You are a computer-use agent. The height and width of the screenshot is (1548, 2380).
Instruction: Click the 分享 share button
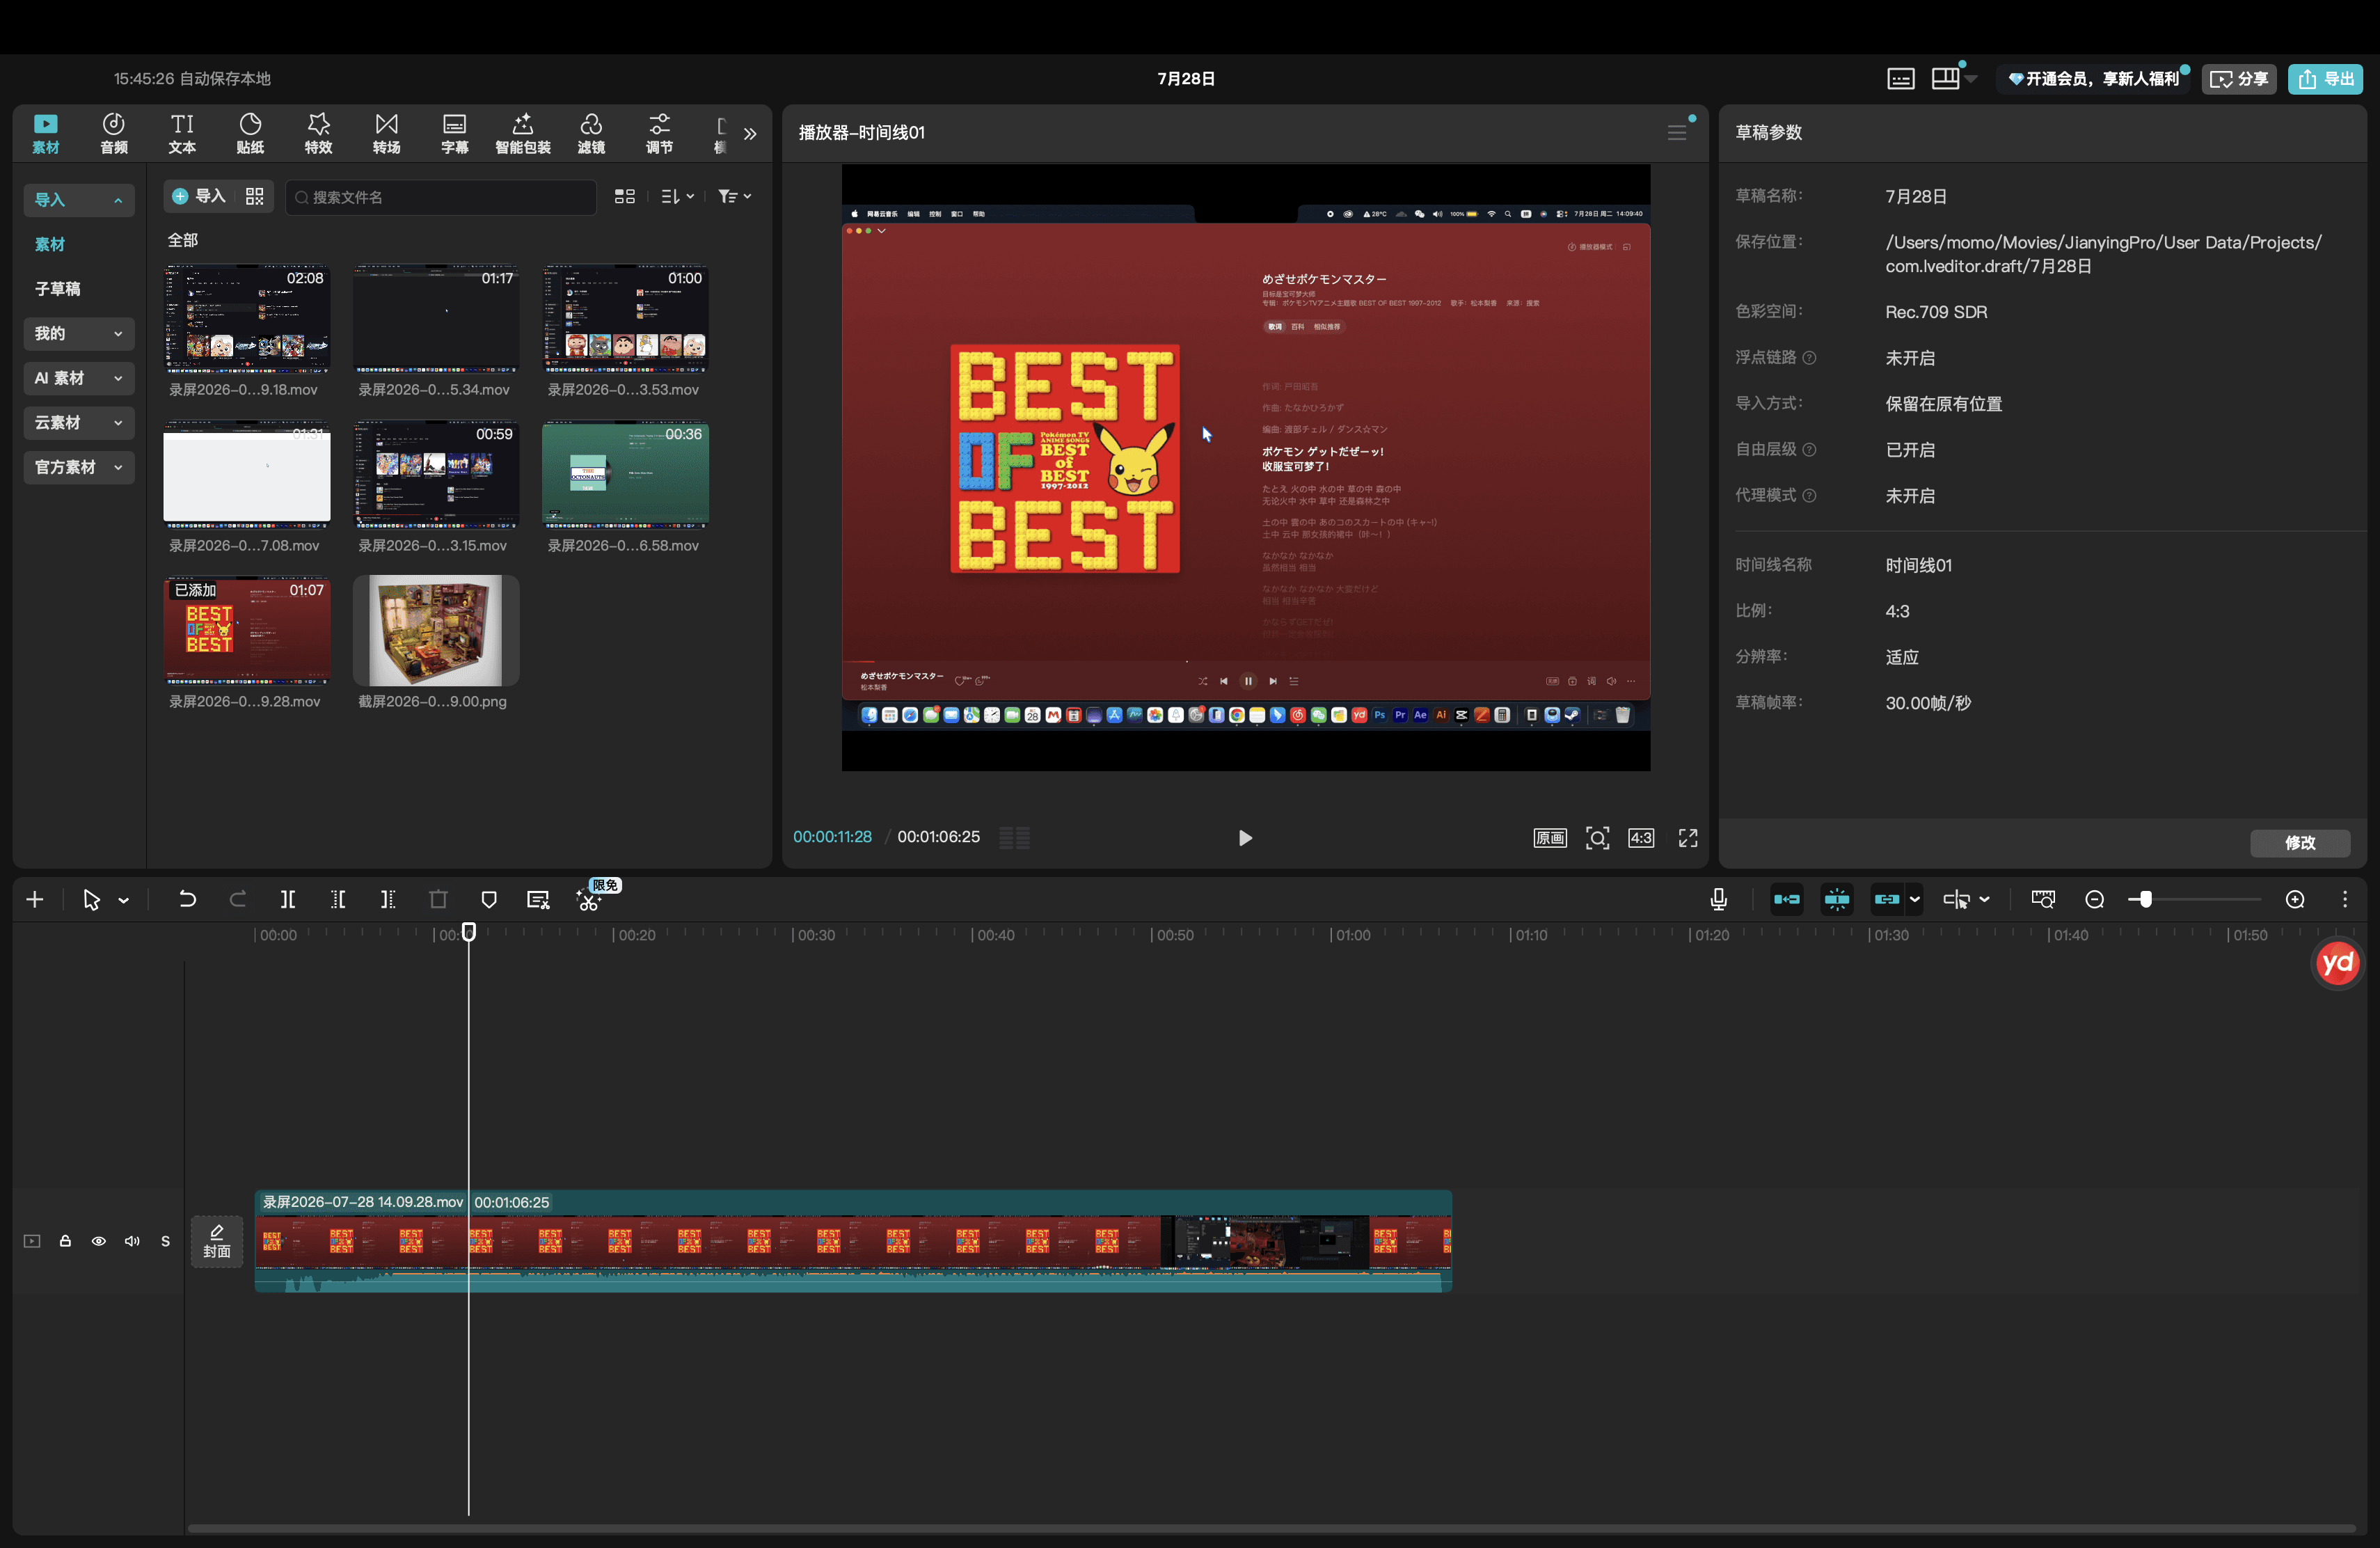pos(2239,79)
